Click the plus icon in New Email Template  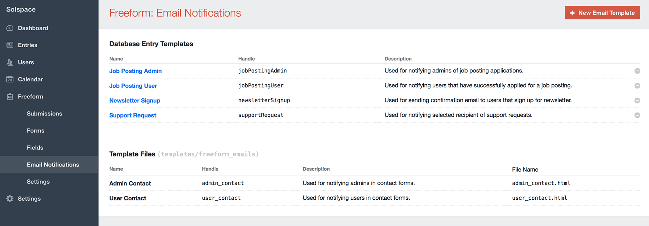point(572,13)
